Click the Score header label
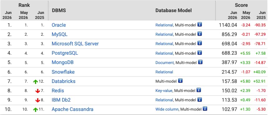The image size is (268, 115). 241,5
